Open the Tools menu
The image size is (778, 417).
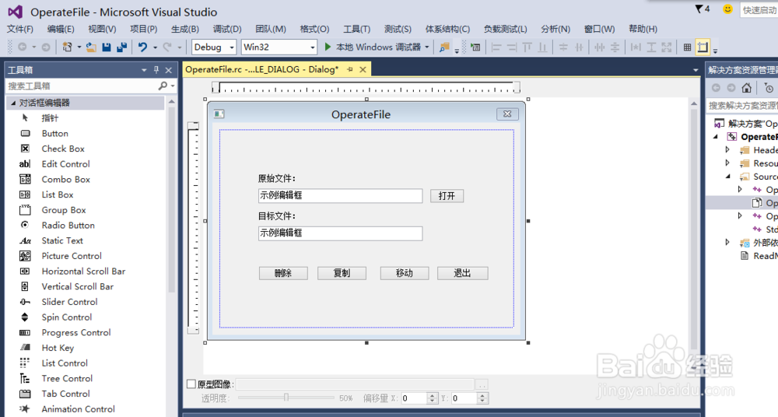pyautogui.click(x=357, y=30)
